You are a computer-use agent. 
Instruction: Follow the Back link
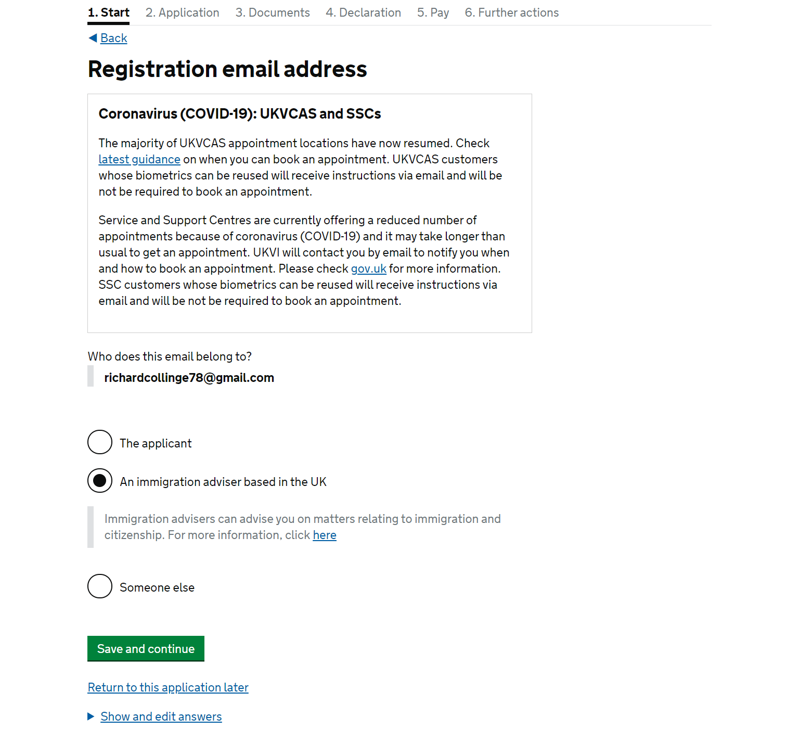114,38
